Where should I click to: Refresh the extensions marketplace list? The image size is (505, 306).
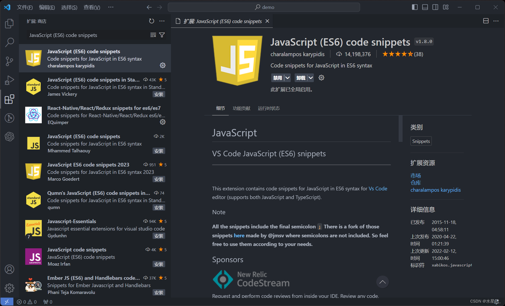coord(152,21)
